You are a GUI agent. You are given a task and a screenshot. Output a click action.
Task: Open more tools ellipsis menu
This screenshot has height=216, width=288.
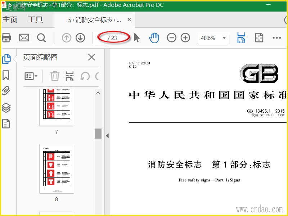pos(277,38)
